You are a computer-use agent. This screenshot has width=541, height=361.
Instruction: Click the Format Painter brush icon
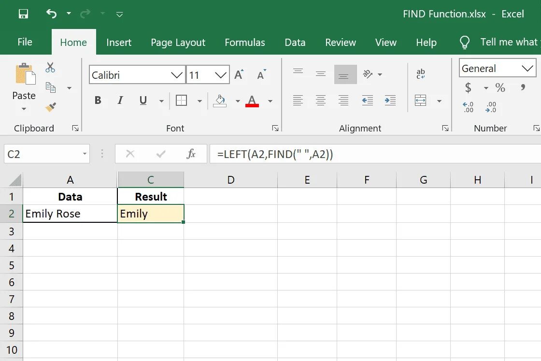50,107
